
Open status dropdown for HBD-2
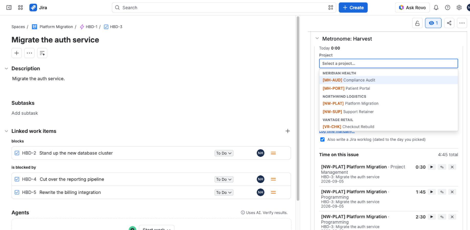point(224,153)
